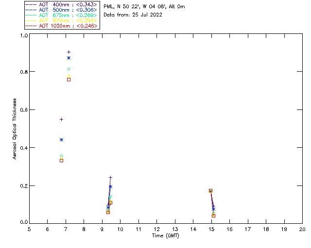Click the x-axis tick label 17
This screenshot has width=311, height=248.
(248, 229)
